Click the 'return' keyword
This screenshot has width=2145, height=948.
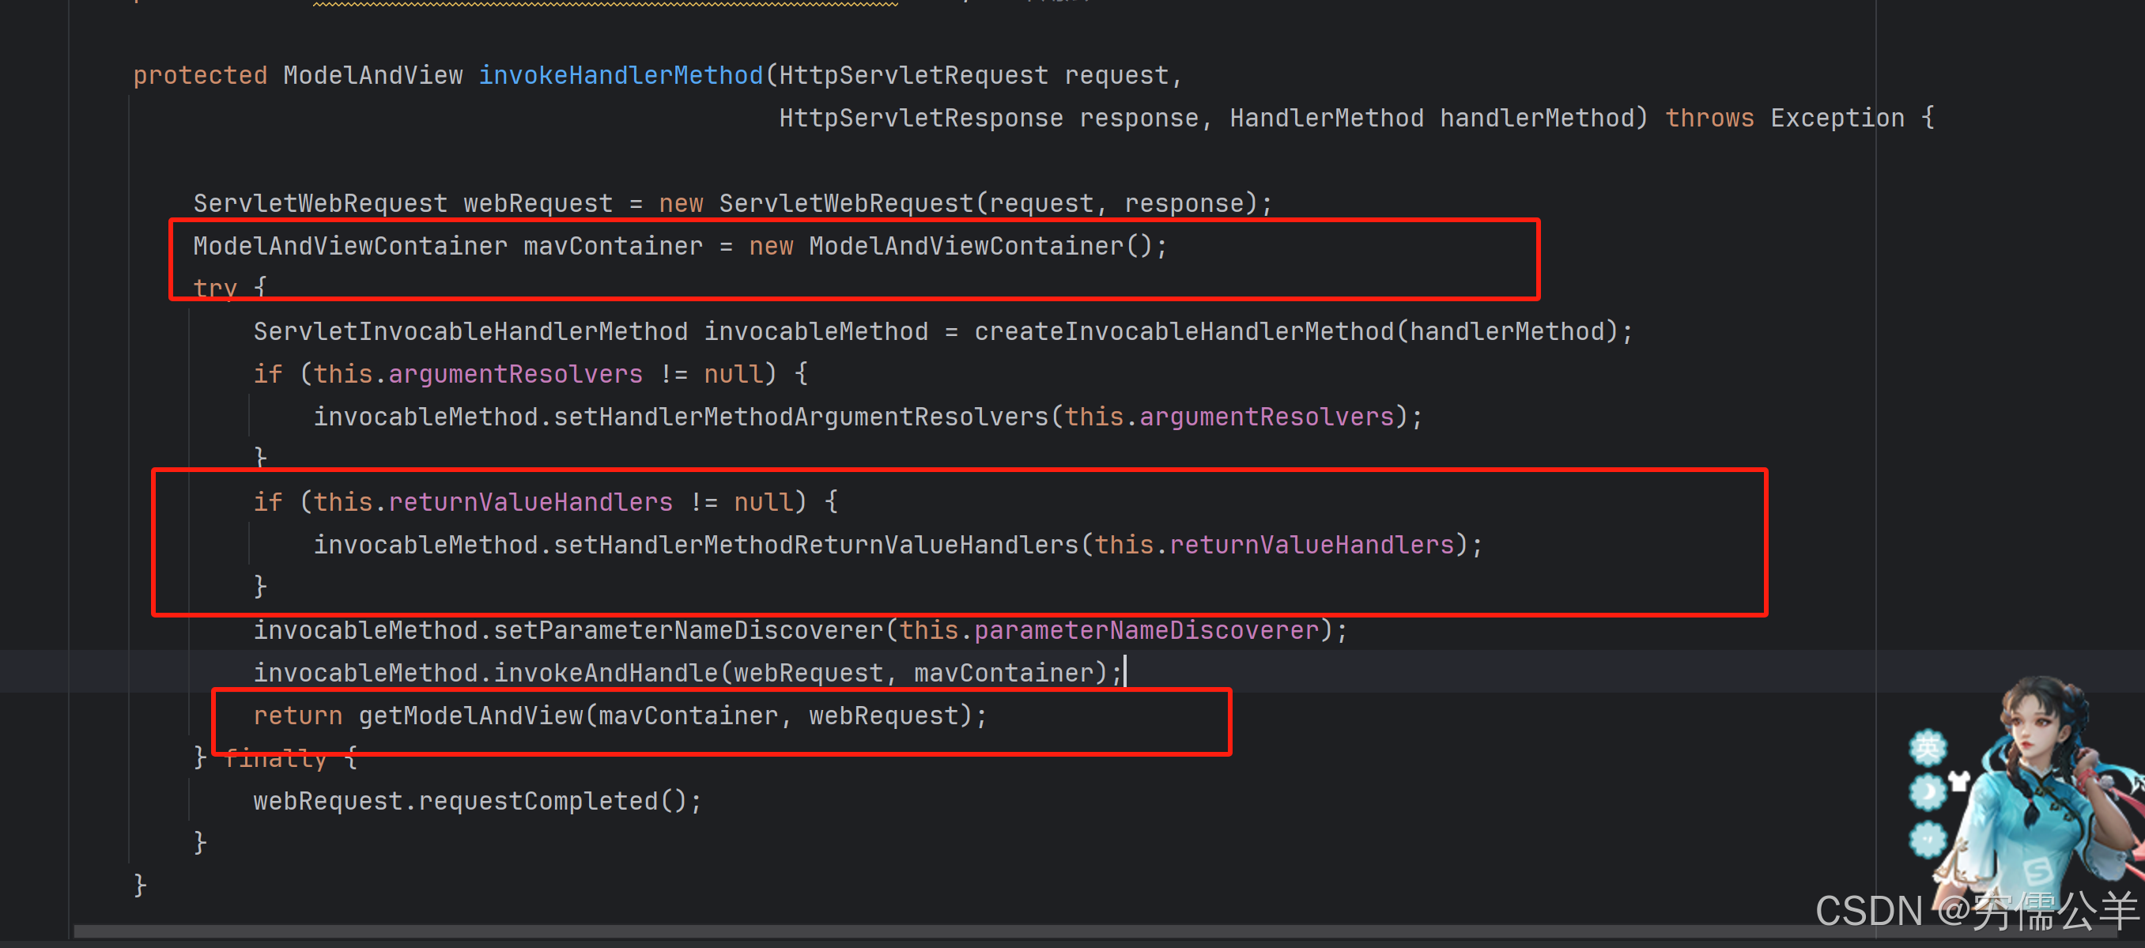click(x=297, y=716)
